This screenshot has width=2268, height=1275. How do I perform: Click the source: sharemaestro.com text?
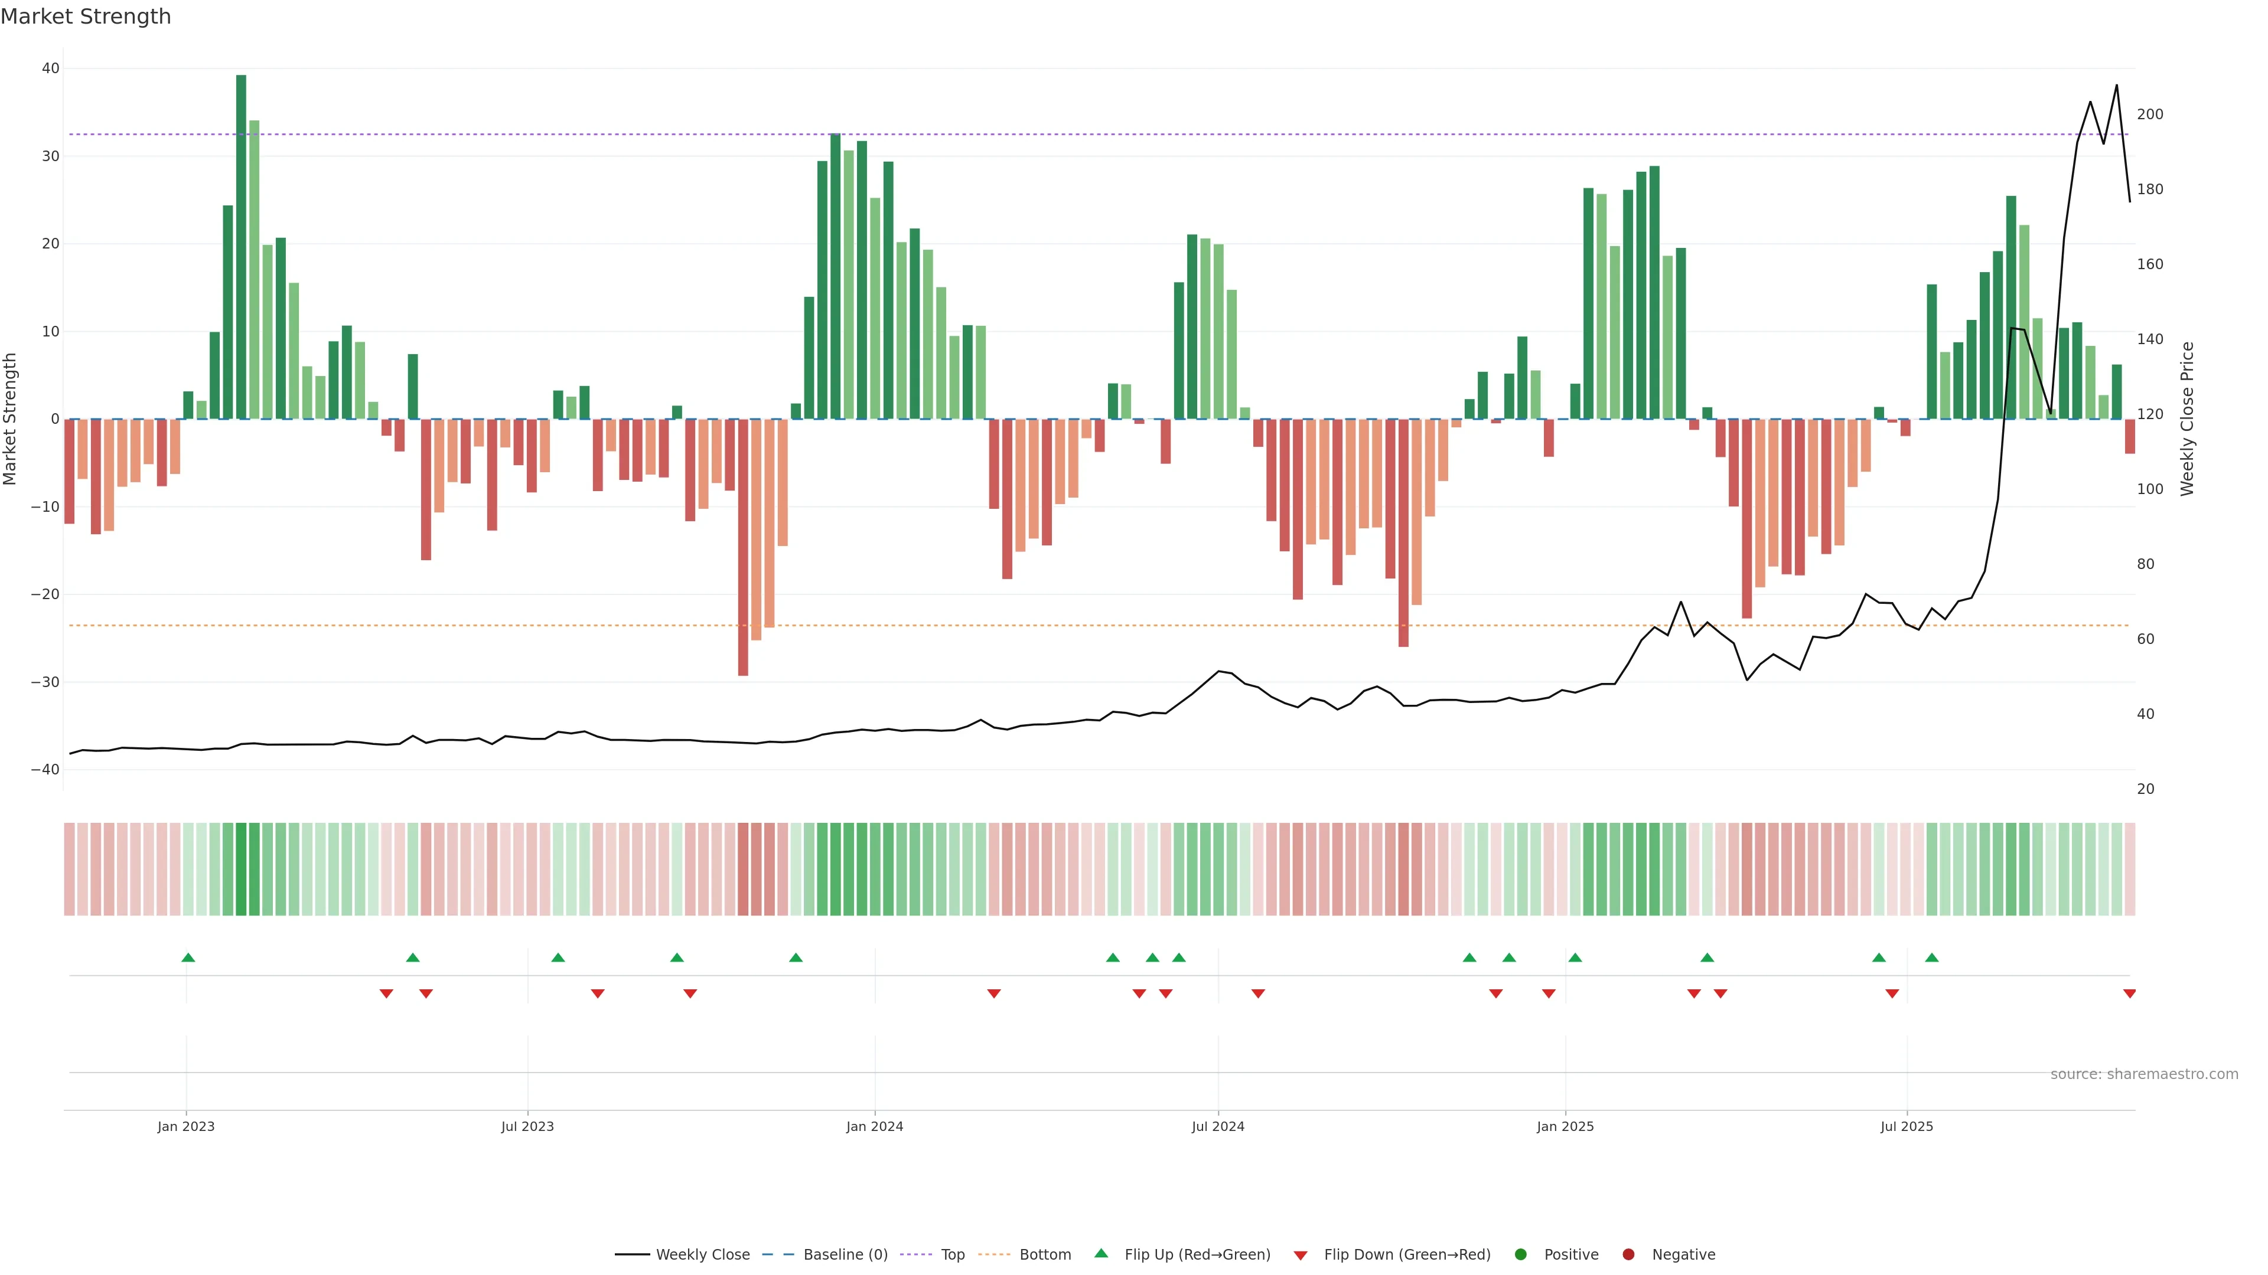click(x=2144, y=1074)
